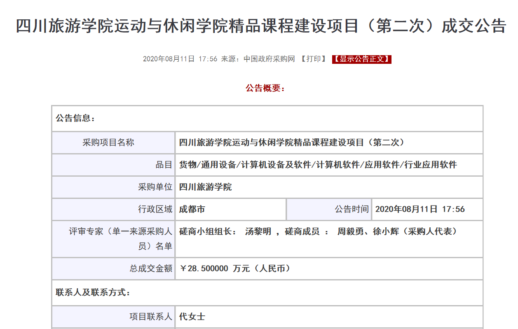Click the 公告时间 label cell
Screen dimensions: 518x329
point(329,209)
